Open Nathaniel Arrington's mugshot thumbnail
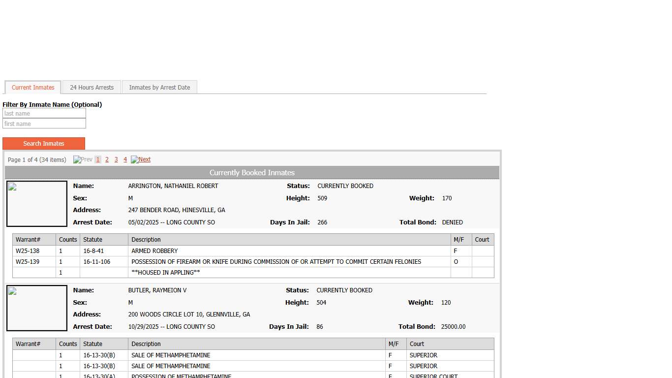Screen dimensions: 672x378 coord(37,204)
